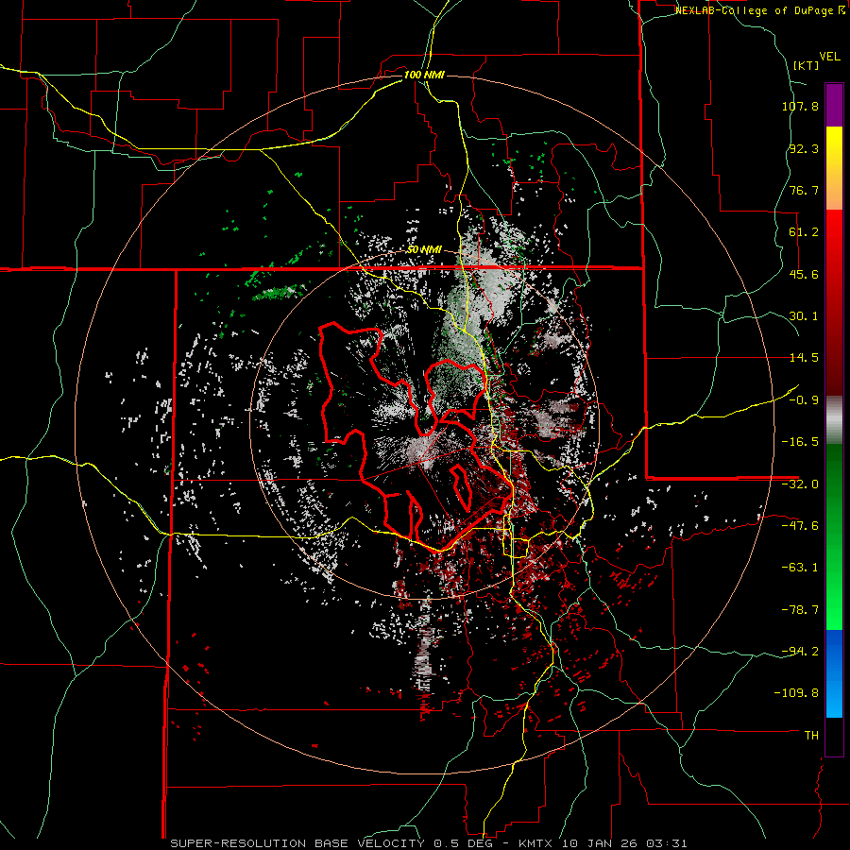Click the -109.8 velocity scale value
Viewport: 850px width, 850px height.
click(x=796, y=693)
